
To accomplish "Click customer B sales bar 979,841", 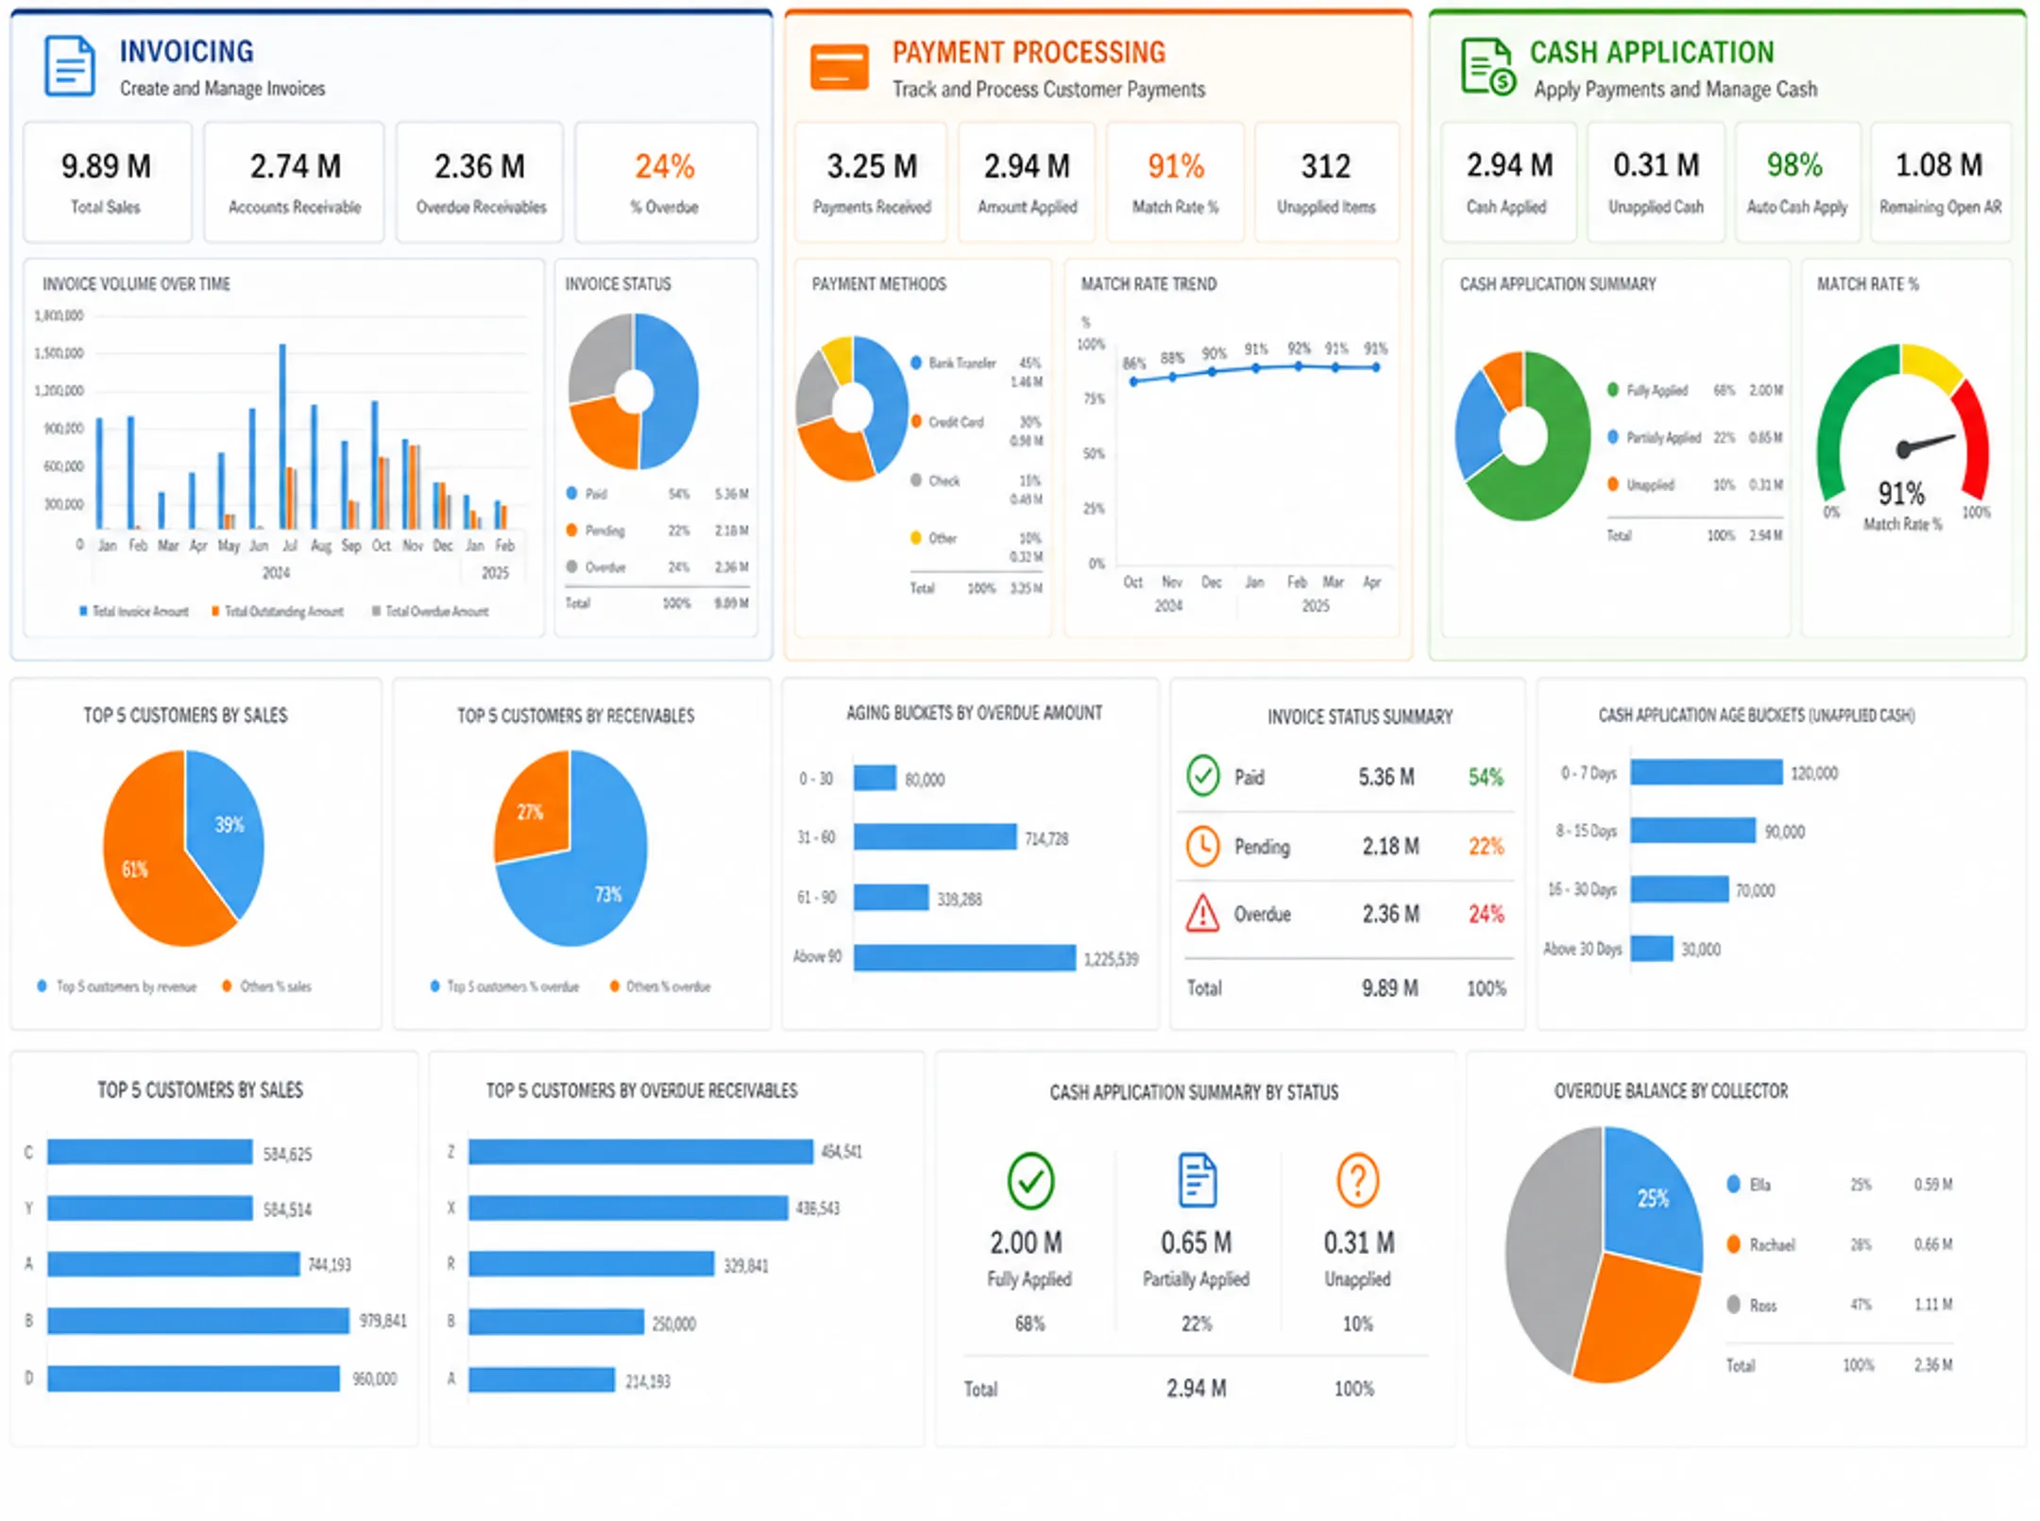I will click(198, 1320).
